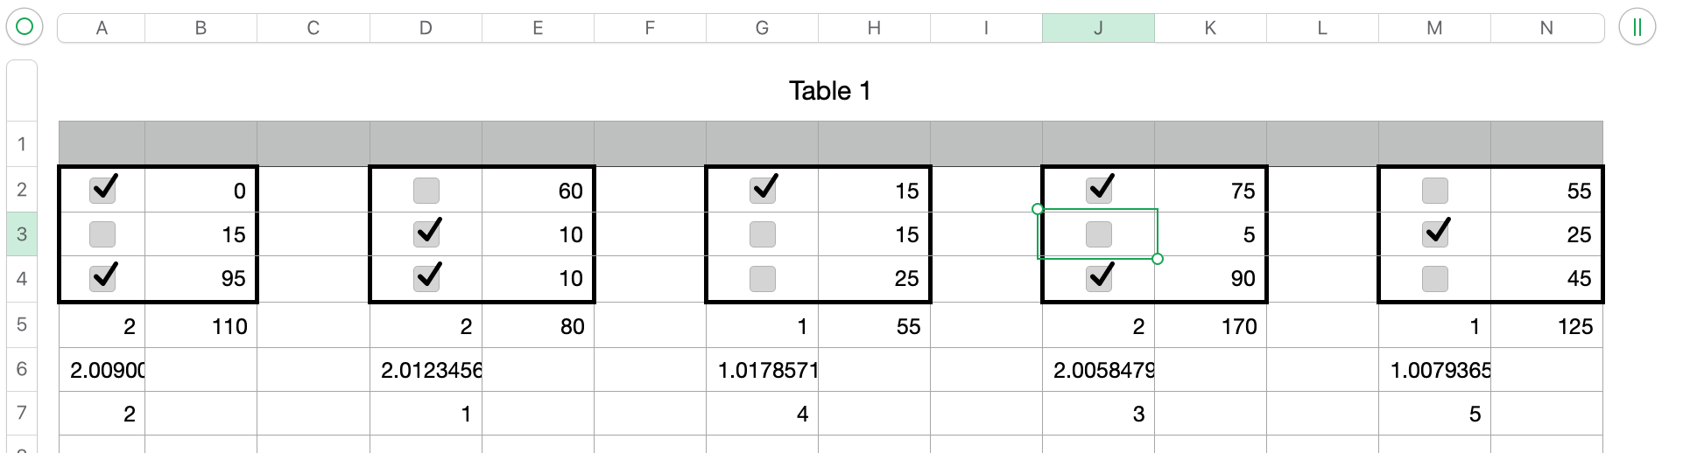Image resolution: width=1683 pixels, height=453 pixels.
Task: Select row 3 header
Action: coord(22,234)
